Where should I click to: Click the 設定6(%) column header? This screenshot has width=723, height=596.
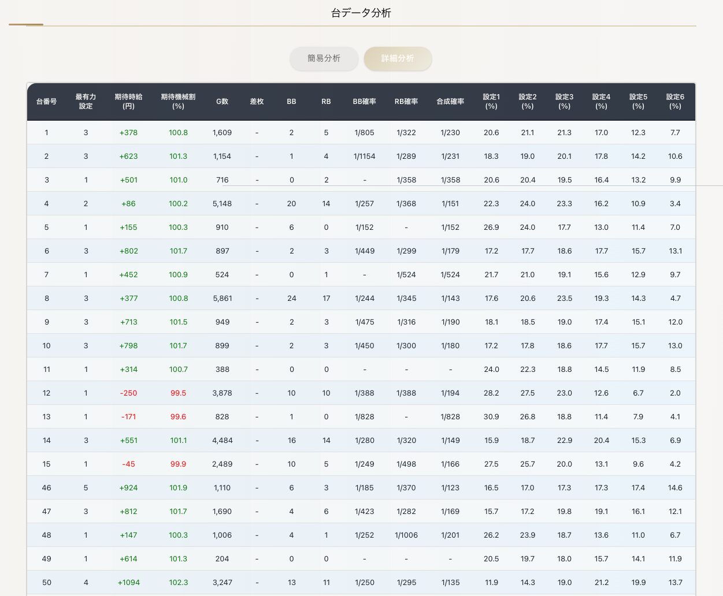point(675,102)
